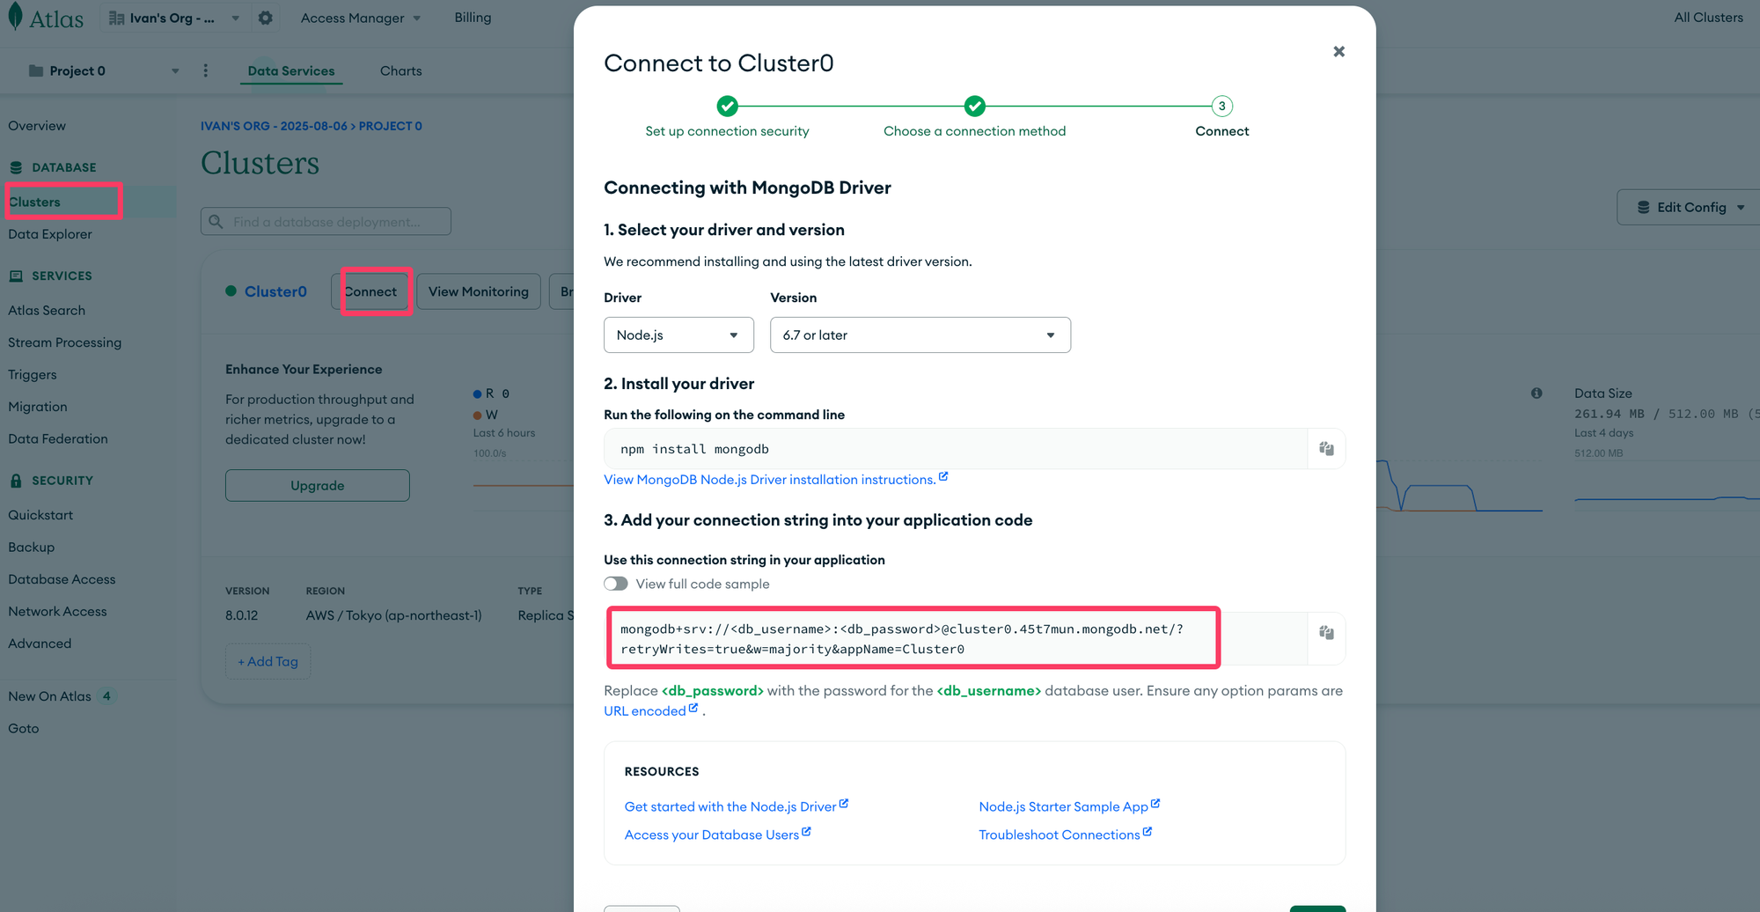Open Stream Processing in the sidebar
The image size is (1760, 912).
(x=65, y=342)
